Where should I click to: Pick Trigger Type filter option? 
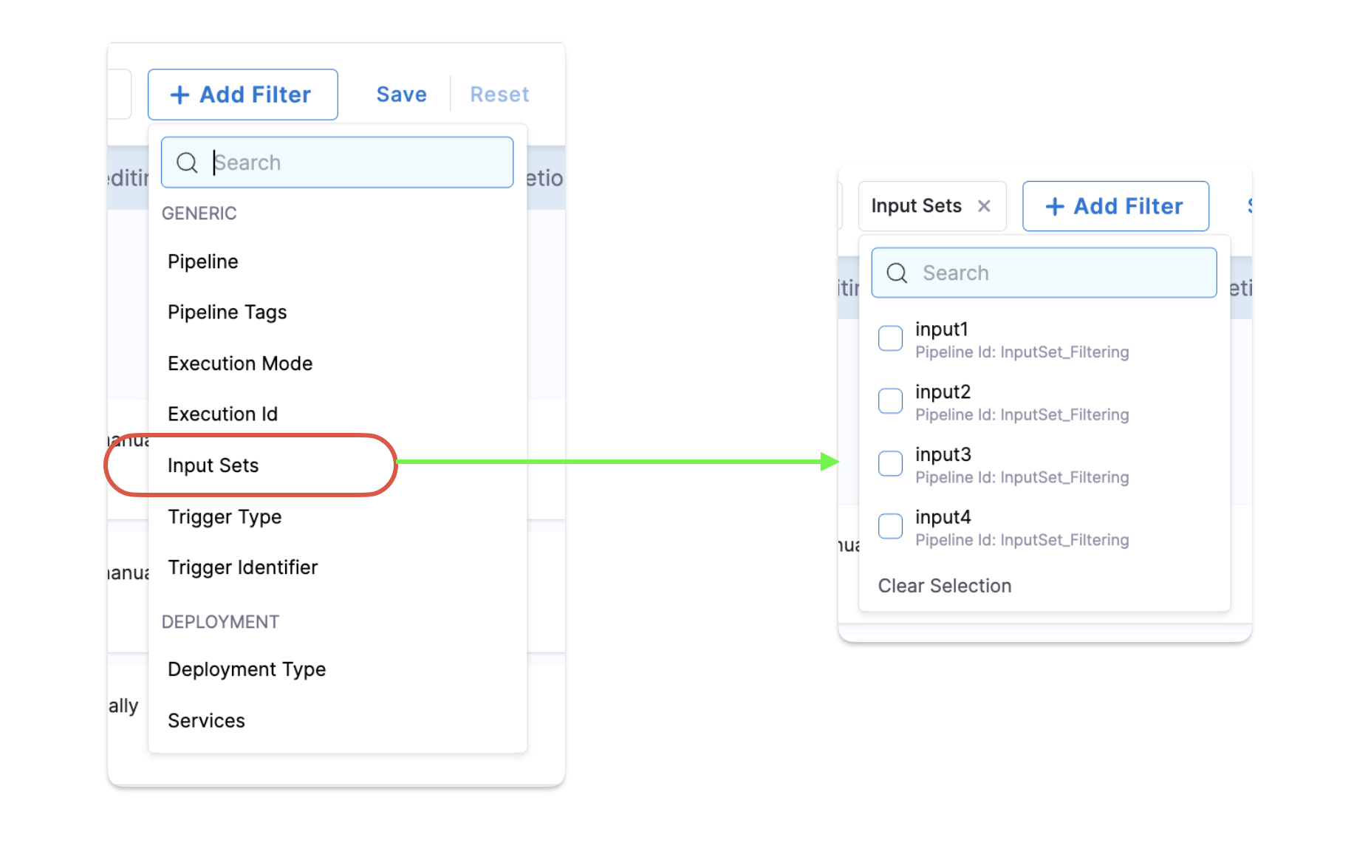click(x=225, y=517)
